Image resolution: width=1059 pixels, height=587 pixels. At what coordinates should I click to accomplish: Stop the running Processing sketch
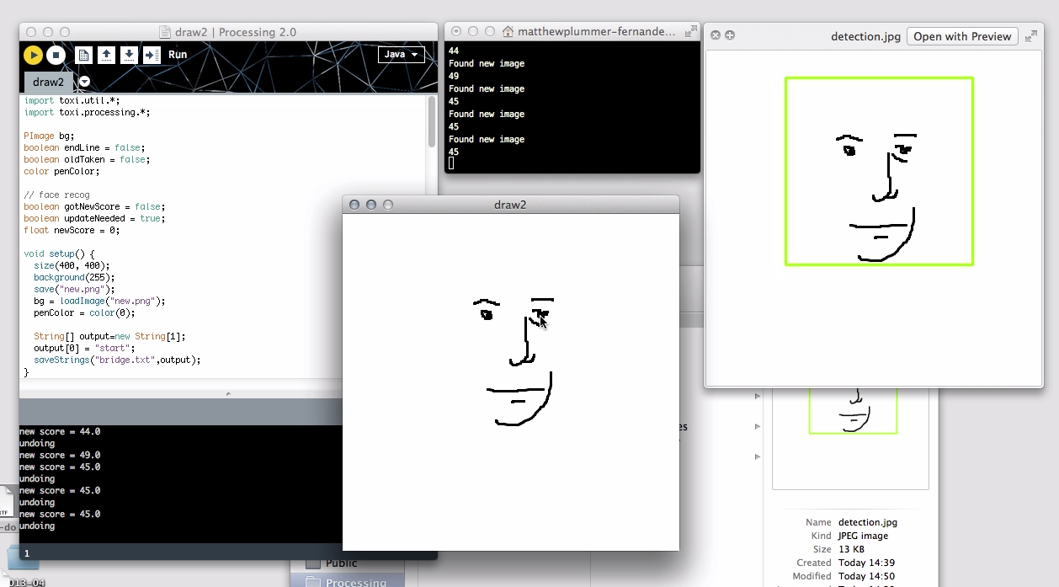pos(56,56)
